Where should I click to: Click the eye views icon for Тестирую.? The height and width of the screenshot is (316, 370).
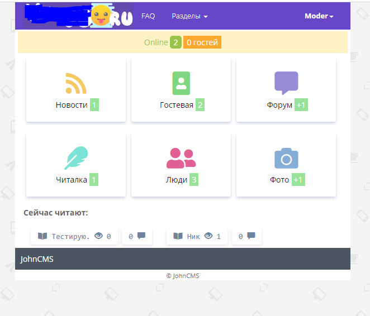click(x=98, y=236)
